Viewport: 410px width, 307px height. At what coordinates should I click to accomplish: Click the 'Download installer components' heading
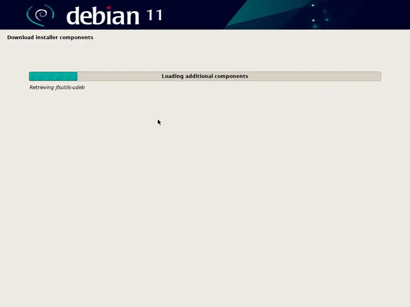click(50, 37)
